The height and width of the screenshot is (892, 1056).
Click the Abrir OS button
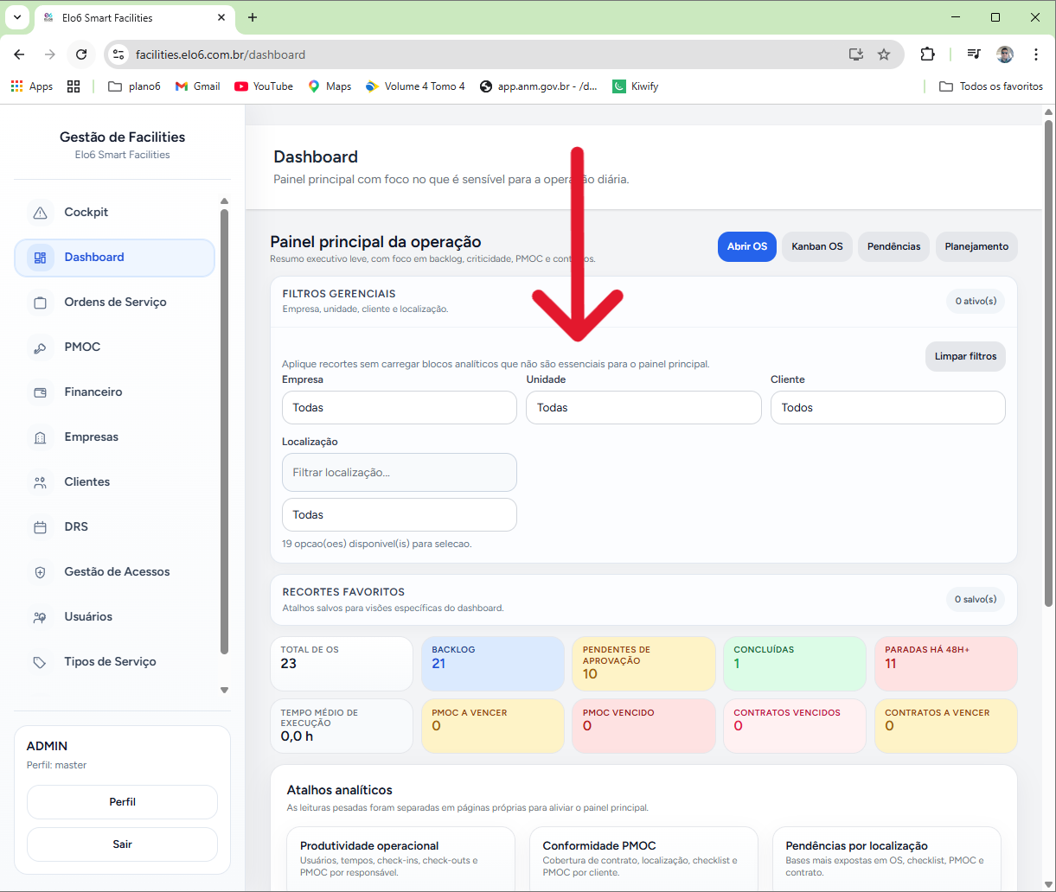[x=747, y=246]
